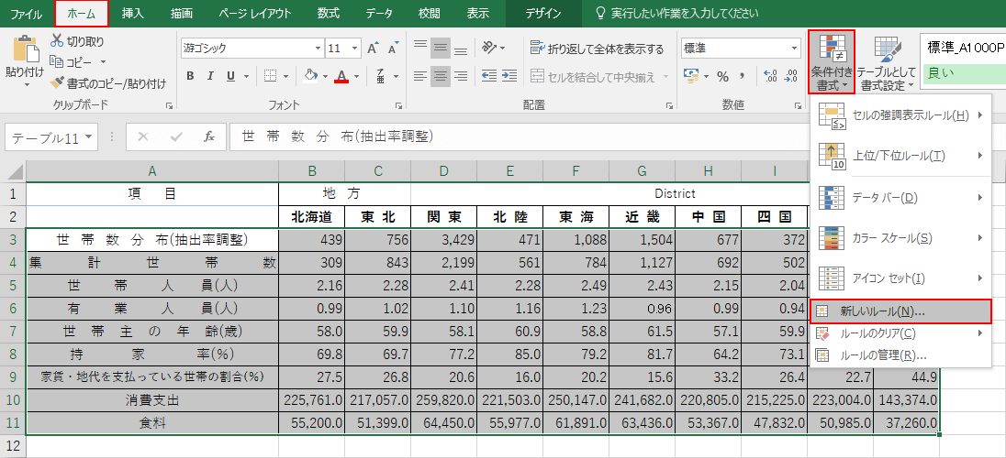Open テーブルとして書式設定 format as table

pyautogui.click(x=888, y=62)
